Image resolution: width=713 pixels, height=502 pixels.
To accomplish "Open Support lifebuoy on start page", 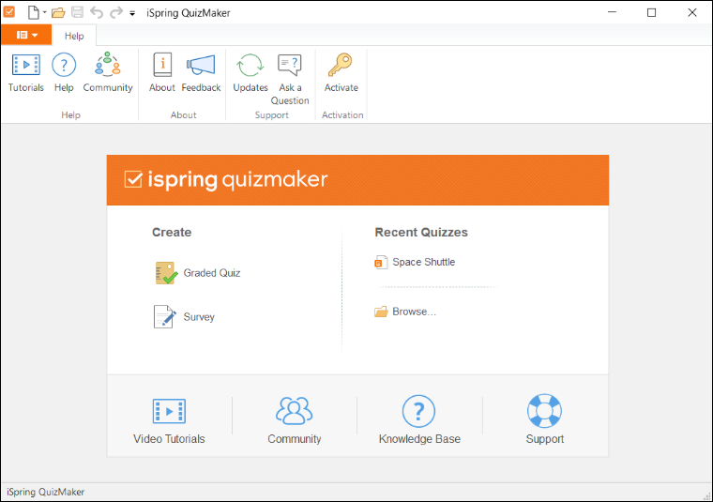I will click(x=545, y=421).
